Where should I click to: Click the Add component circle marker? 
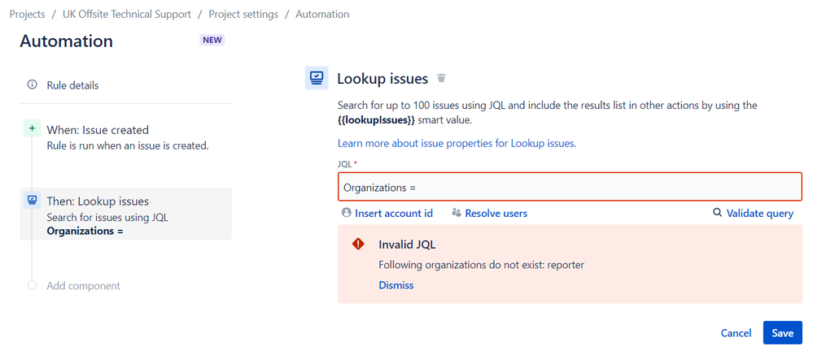tap(33, 285)
